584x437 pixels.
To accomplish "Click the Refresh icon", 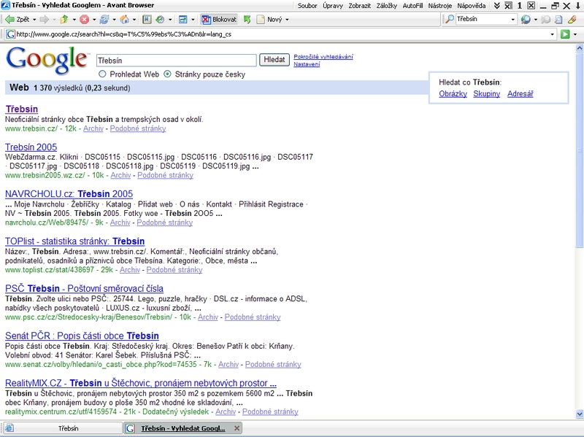I will pyautogui.click(x=104, y=20).
